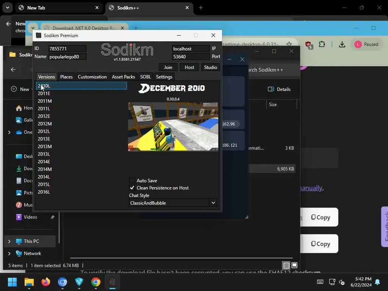Open Sodikm app icon in taskbar
The height and width of the screenshot is (291, 388).
[112, 282]
